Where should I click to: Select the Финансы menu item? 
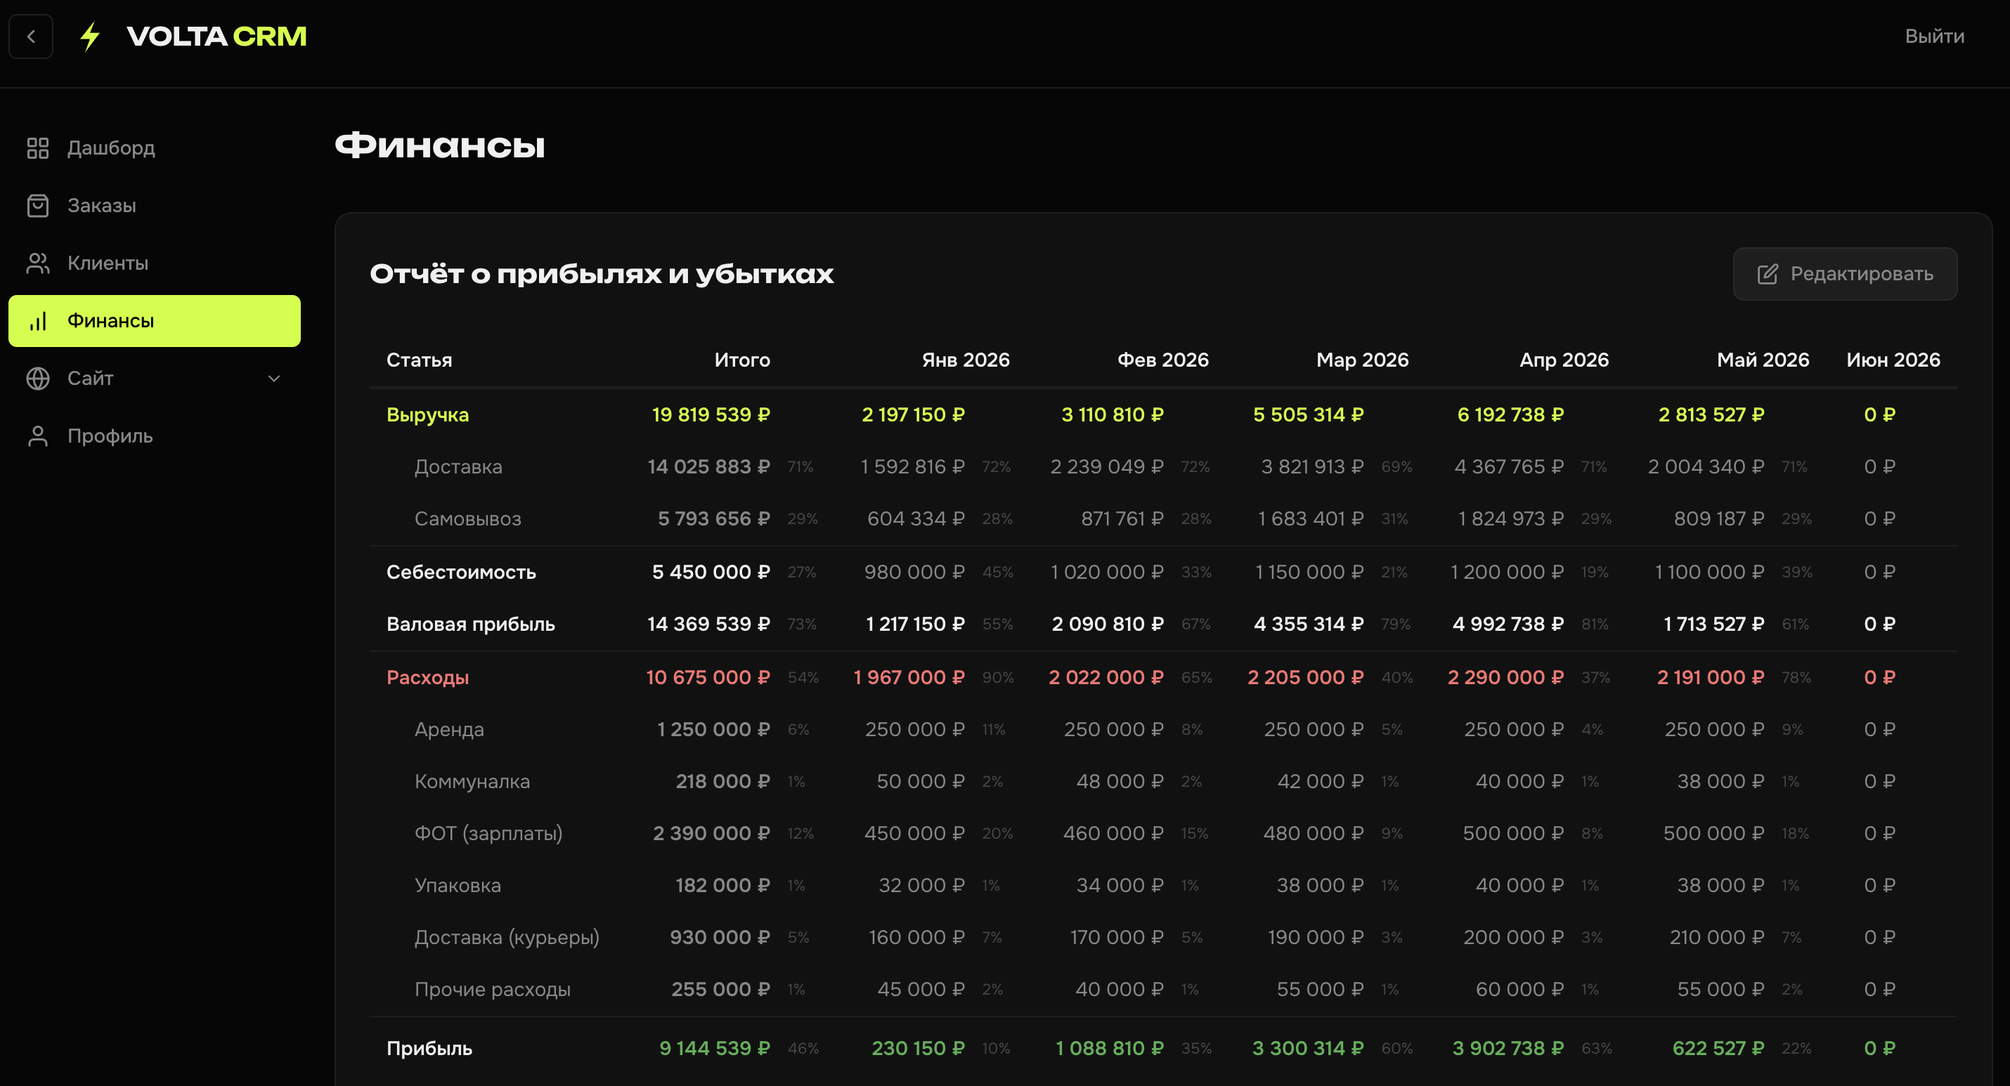tap(155, 320)
